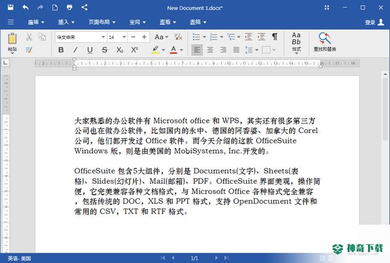Open the 插入 menu
The width and height of the screenshot is (390, 263).
click(66, 22)
